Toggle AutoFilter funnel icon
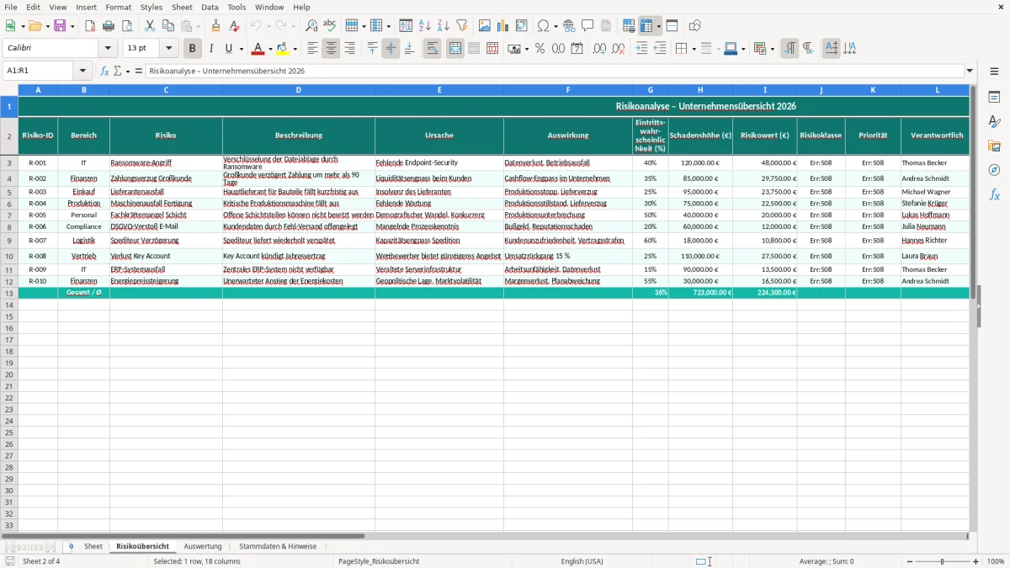 462,26
